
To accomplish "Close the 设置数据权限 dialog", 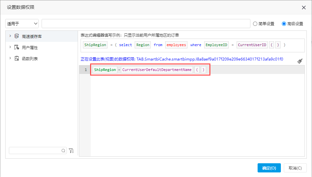I will pyautogui.click(x=303, y=8).
